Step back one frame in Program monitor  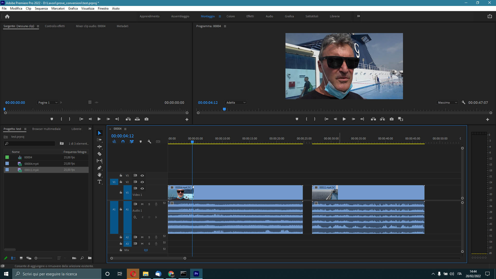pyautogui.click(x=335, y=119)
